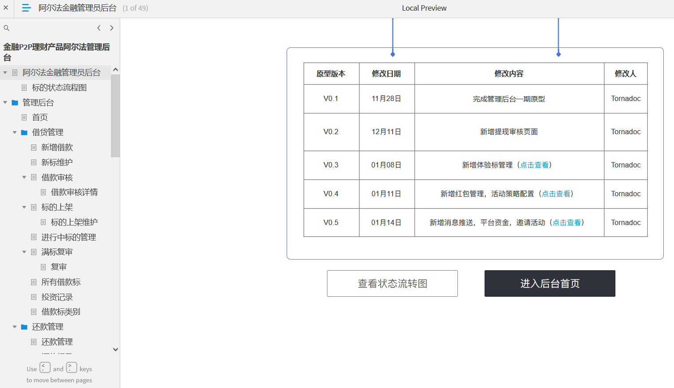
Task: Open the 所有借款标 page
Action: pyautogui.click(x=61, y=282)
